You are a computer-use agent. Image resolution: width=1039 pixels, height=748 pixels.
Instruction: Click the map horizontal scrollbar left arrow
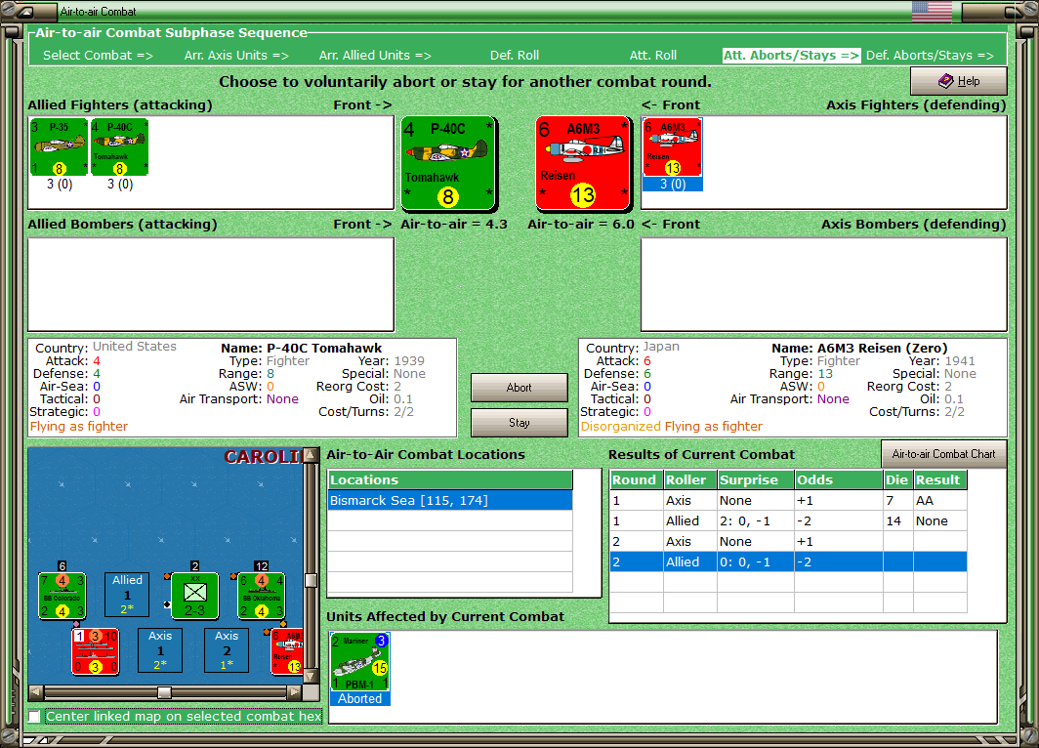coord(36,692)
